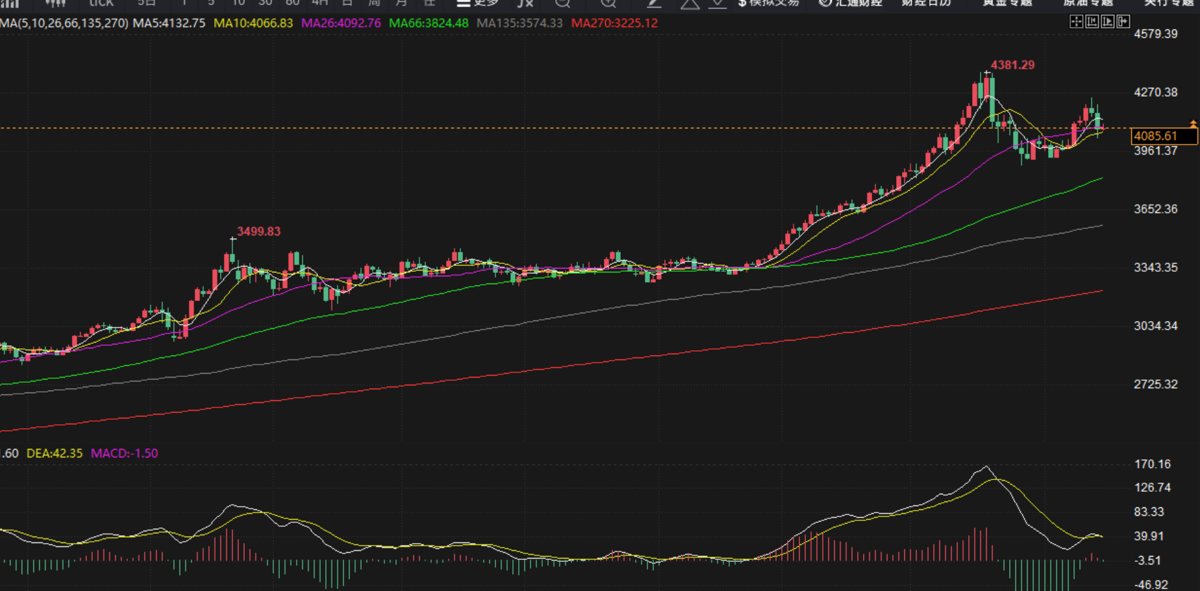
Task: Expand the 更多 timeframes menu
Action: click(x=478, y=3)
